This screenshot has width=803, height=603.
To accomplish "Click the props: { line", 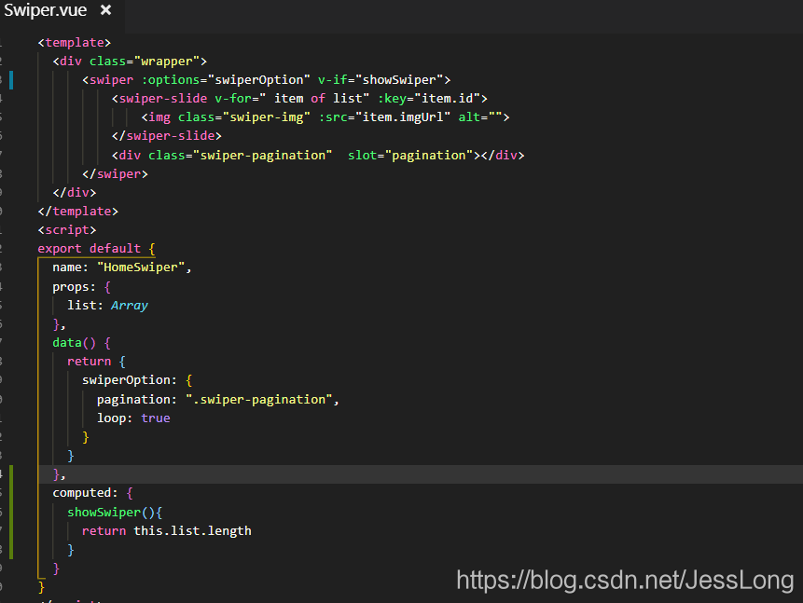I will tap(81, 287).
